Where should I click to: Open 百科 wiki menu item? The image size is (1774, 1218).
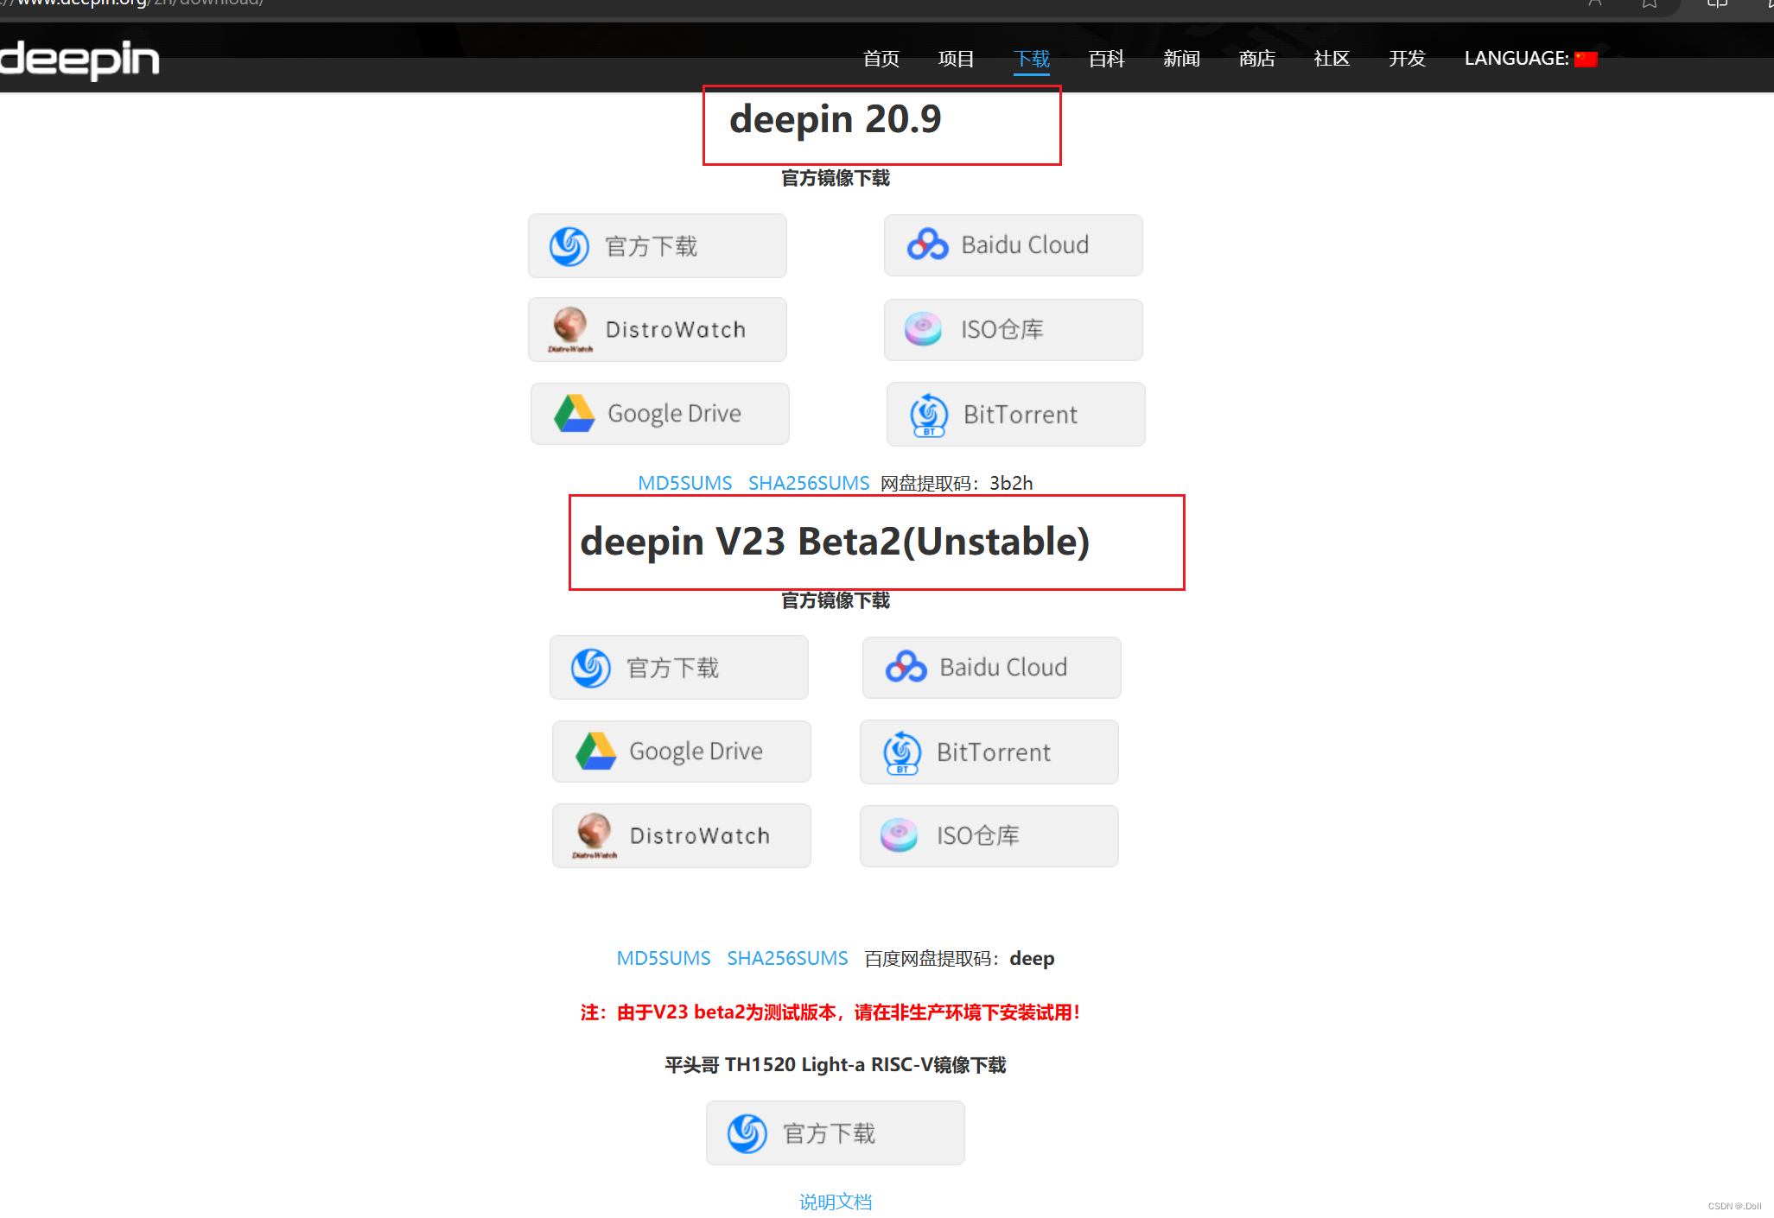click(x=1106, y=59)
